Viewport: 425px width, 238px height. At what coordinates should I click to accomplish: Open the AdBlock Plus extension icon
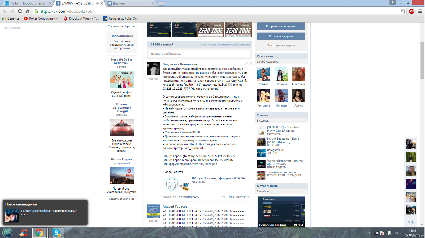click(411, 11)
